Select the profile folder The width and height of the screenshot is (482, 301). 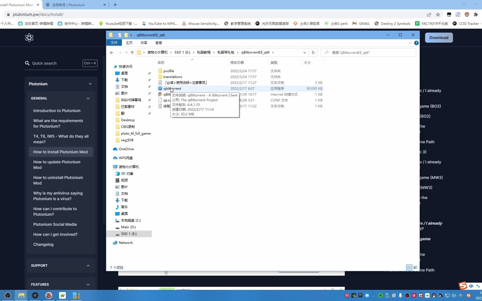168,71
